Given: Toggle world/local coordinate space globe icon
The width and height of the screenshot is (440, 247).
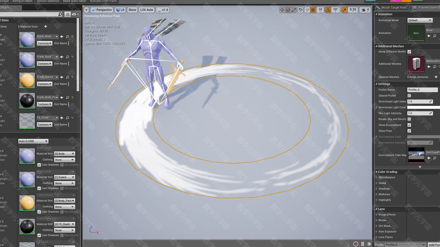Looking at the screenshot, I should [300, 10].
